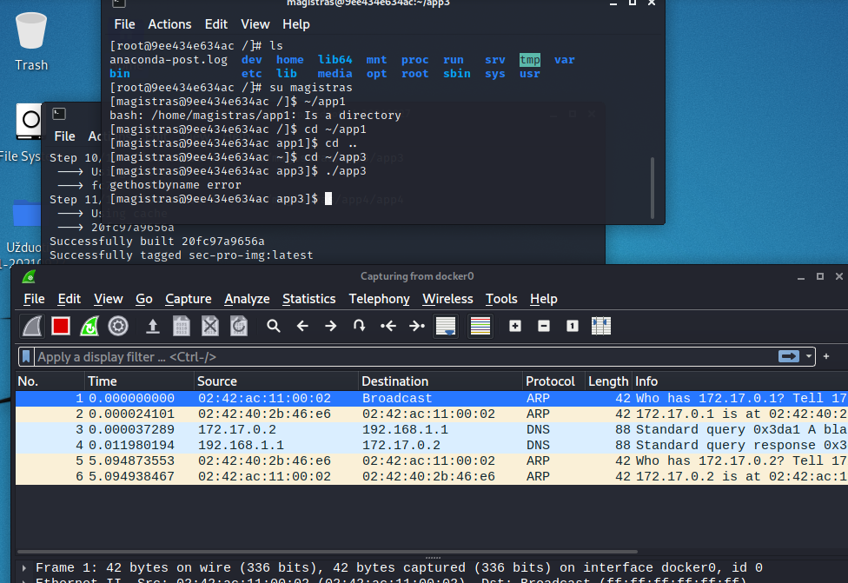Go to a specific packet
Image resolution: width=848 pixels, height=583 pixels.
[357, 326]
